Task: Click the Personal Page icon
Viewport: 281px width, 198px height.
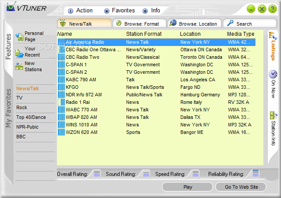Action: coord(19,37)
